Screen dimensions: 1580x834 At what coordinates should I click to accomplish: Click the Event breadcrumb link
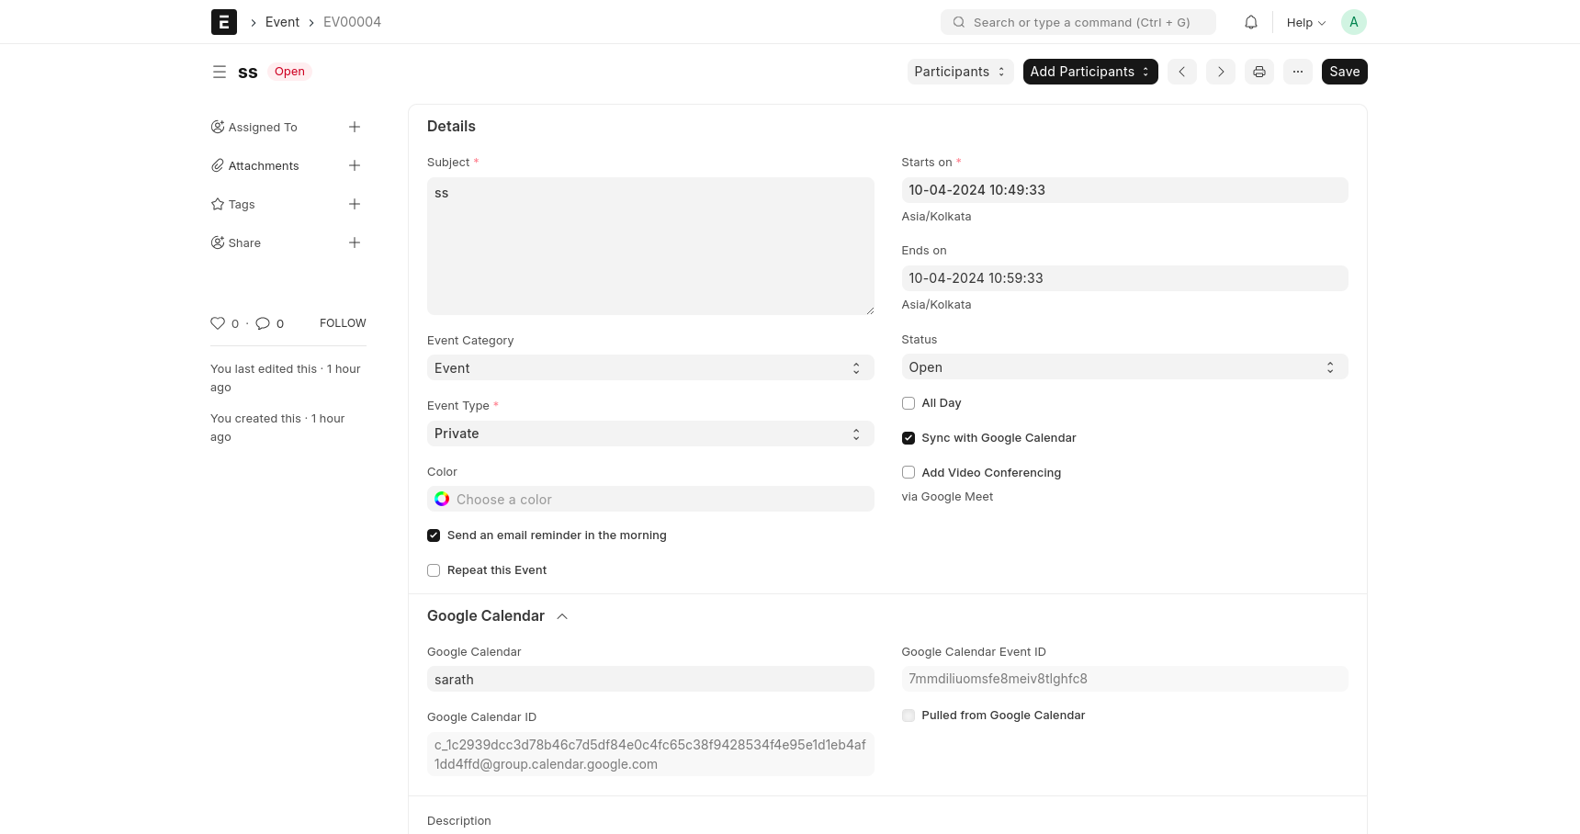tap(282, 22)
